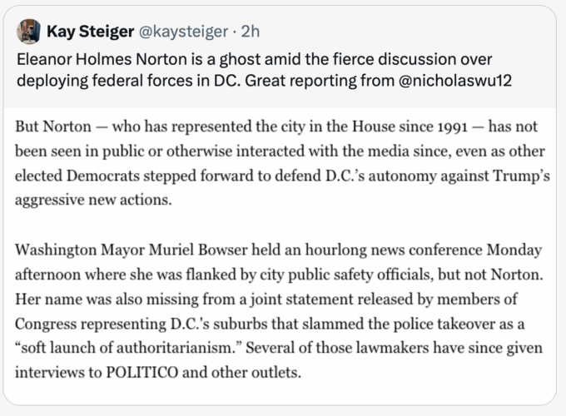Open the tweet via the 2h timestamp
This screenshot has height=416, width=566.
(251, 32)
